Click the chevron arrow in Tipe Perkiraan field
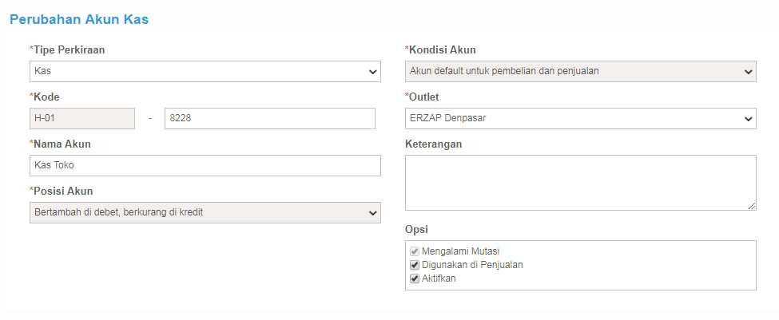 coord(372,72)
